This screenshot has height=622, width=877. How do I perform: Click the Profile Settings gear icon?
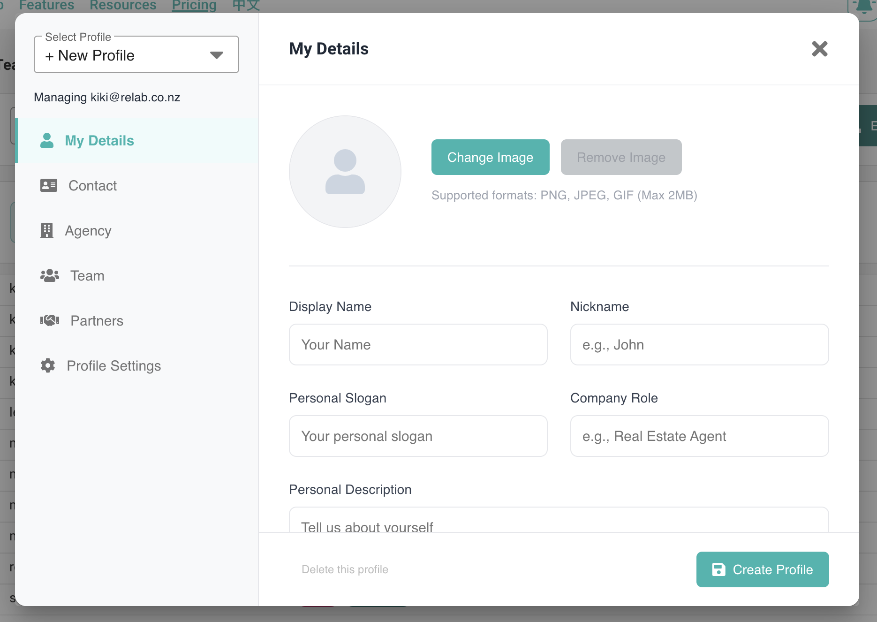(x=47, y=365)
